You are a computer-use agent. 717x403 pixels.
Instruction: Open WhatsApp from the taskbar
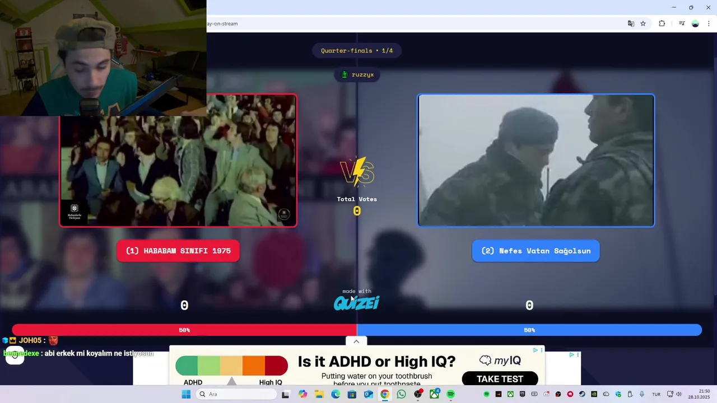pyautogui.click(x=401, y=394)
